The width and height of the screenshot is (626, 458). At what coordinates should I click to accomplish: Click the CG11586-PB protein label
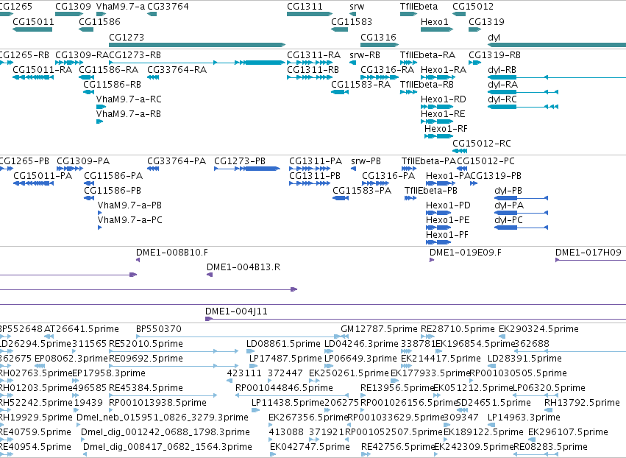(x=113, y=191)
